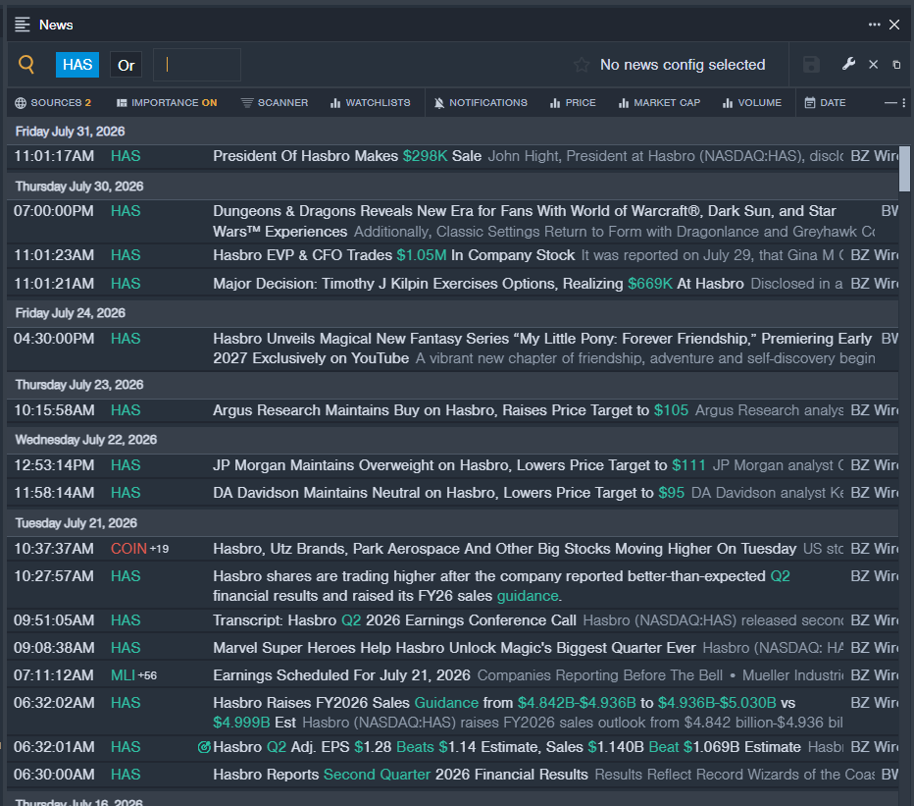Click the dash icon in filter bar
914x806 pixels.
[x=890, y=103]
